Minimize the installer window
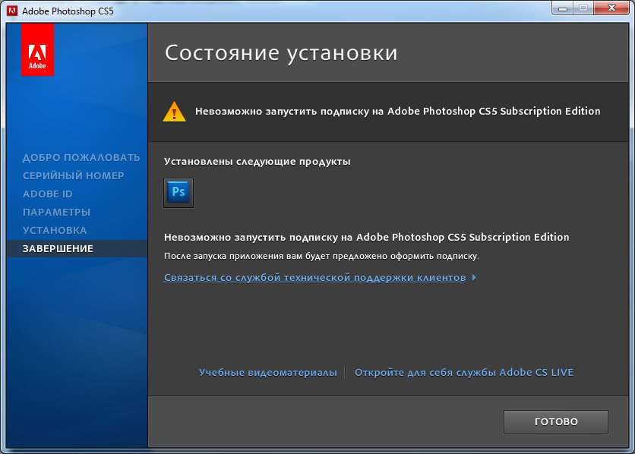The width and height of the screenshot is (635, 454). coord(563,8)
